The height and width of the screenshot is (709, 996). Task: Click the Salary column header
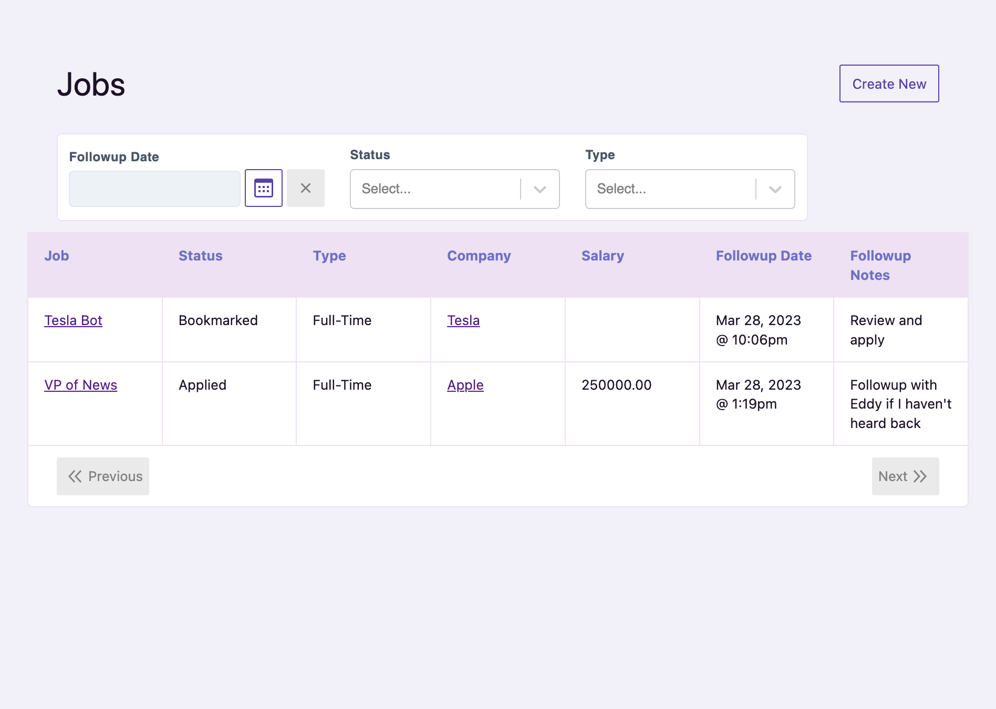(x=603, y=256)
